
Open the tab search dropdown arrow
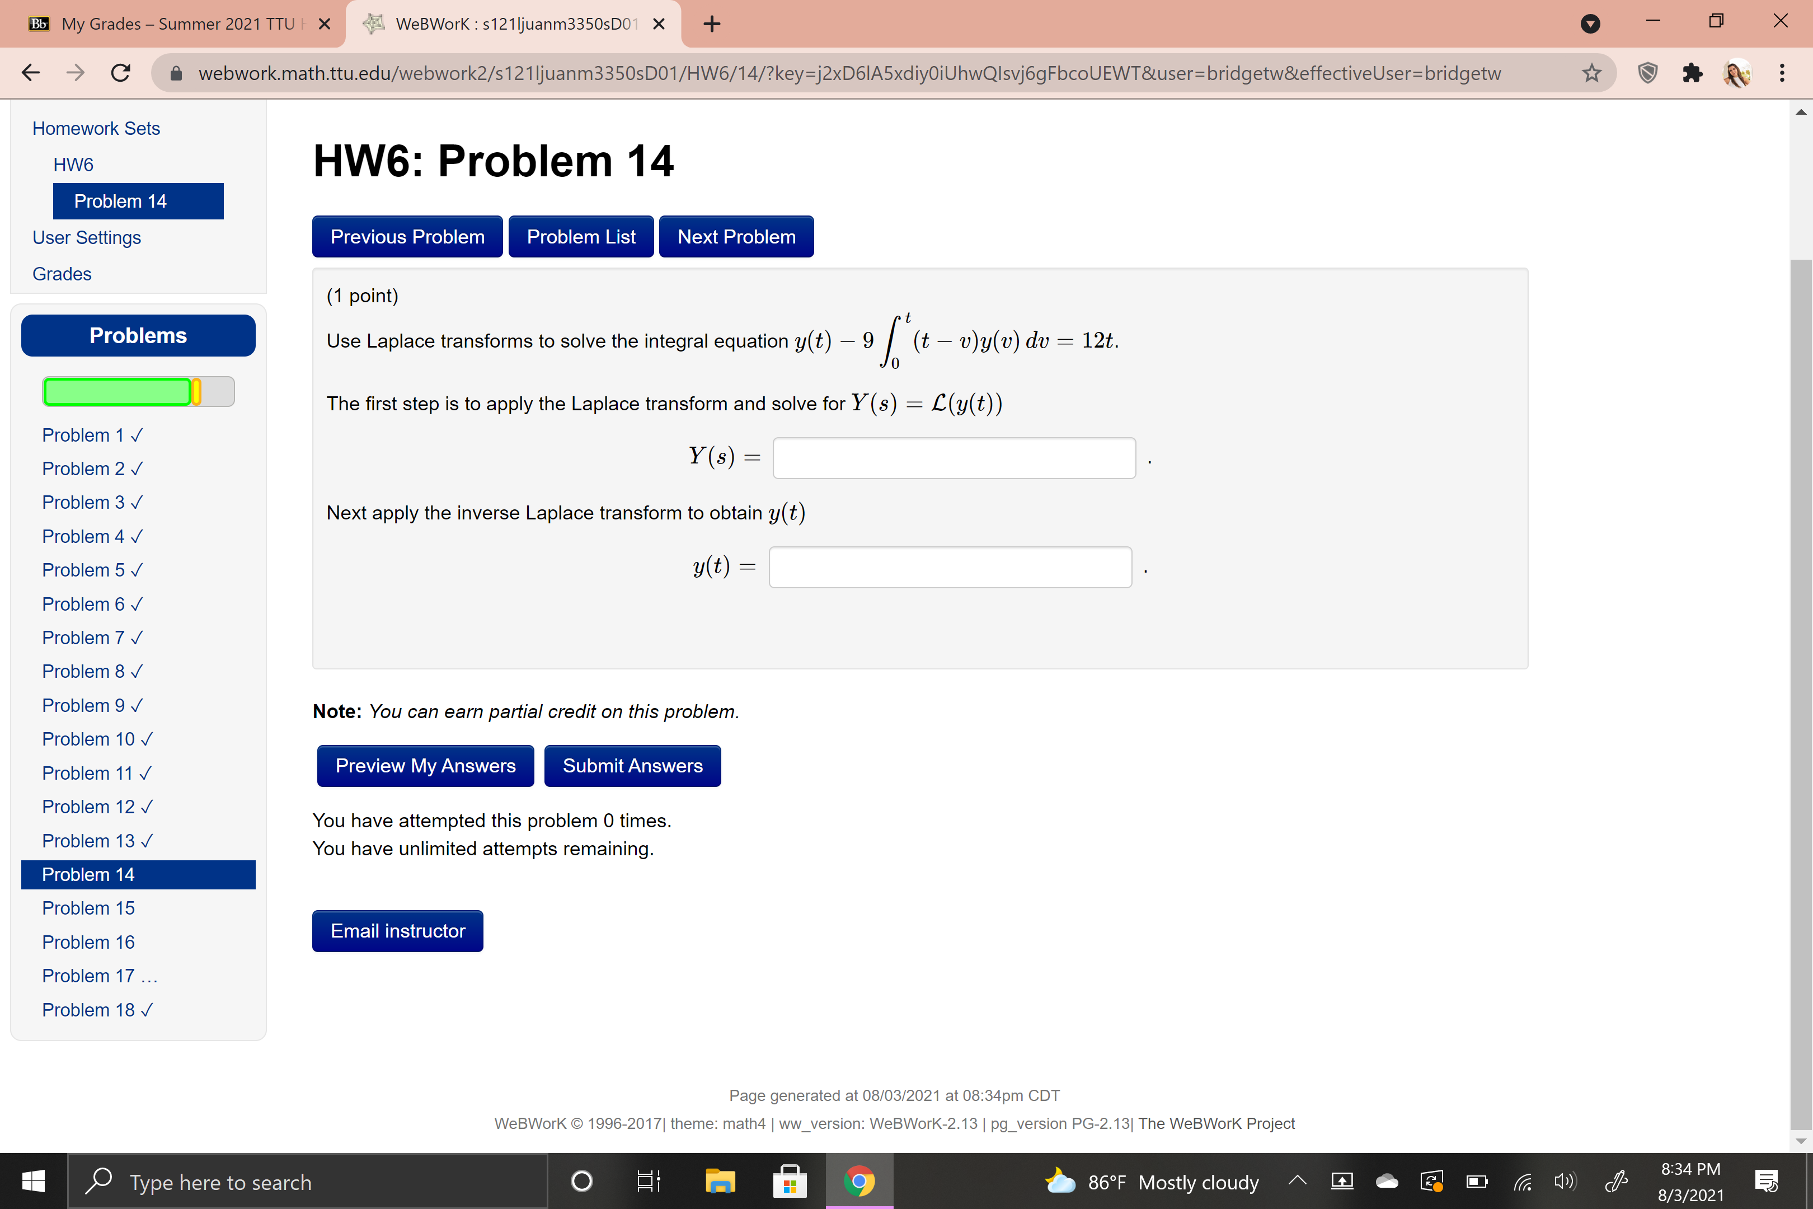tap(1590, 24)
